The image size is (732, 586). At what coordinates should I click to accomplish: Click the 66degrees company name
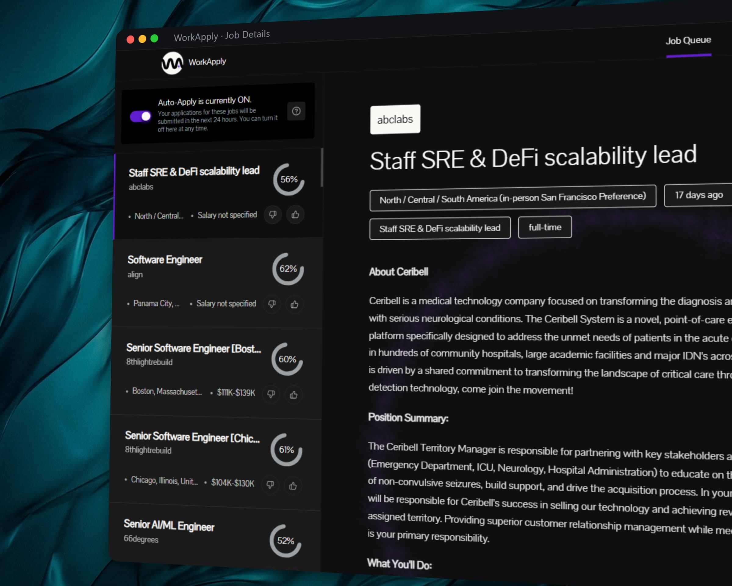[x=141, y=539]
